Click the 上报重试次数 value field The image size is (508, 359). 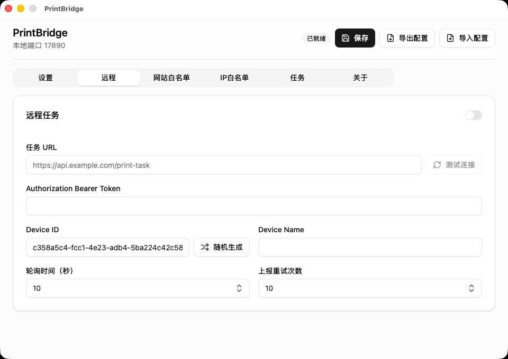[370, 288]
